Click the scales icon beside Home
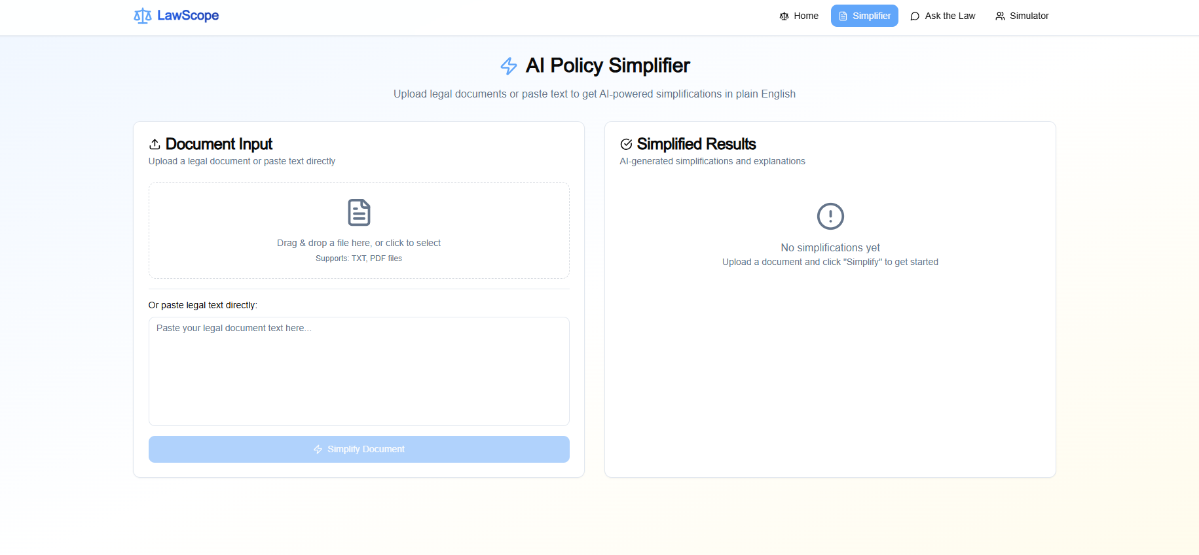Image resolution: width=1199 pixels, height=555 pixels. coord(784,16)
